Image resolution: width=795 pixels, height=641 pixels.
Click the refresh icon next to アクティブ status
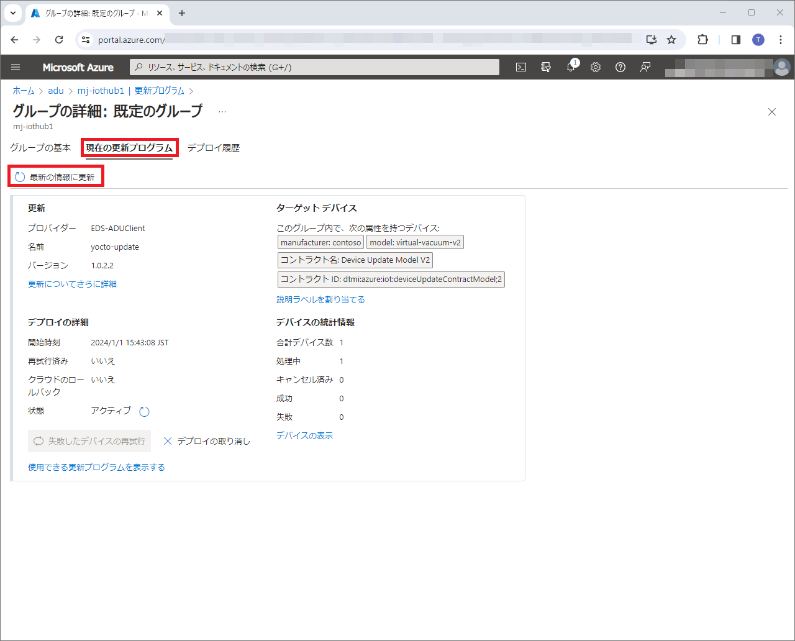[x=144, y=411]
